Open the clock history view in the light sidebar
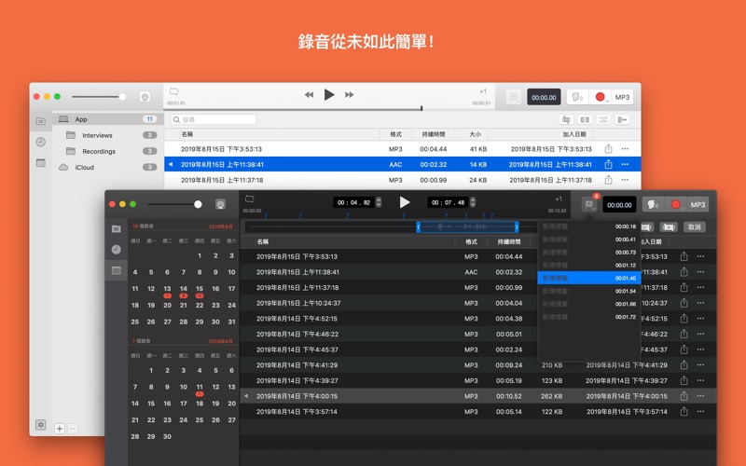Viewport: 746px width, 466px height. point(41,142)
